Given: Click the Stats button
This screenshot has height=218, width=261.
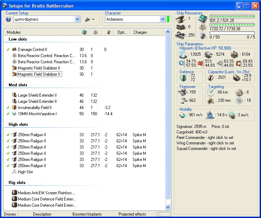Looking at the screenshot, I should pos(164,214).
